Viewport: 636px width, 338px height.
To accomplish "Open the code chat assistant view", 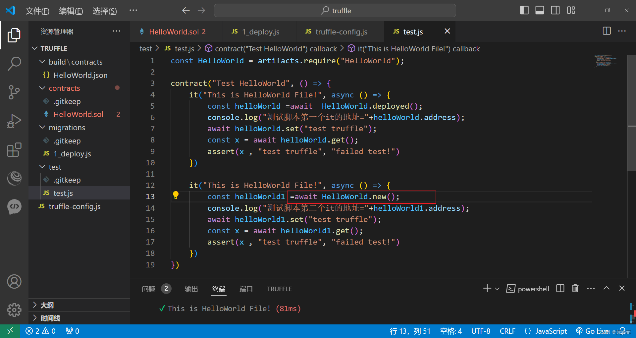I will click(x=14, y=207).
